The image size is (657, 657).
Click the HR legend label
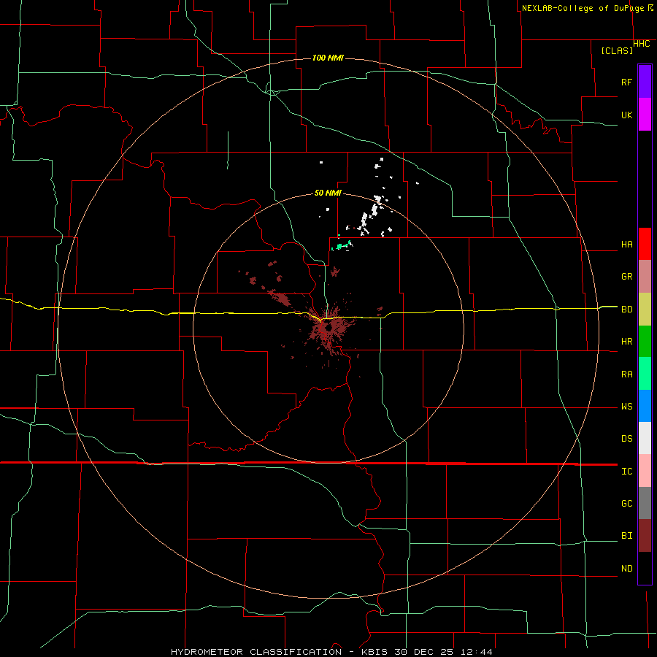pyautogui.click(x=627, y=342)
